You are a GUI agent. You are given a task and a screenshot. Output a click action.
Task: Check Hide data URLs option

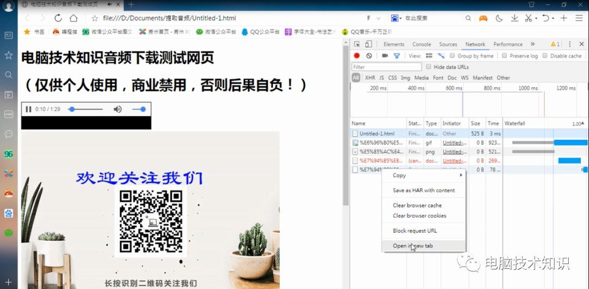(429, 67)
